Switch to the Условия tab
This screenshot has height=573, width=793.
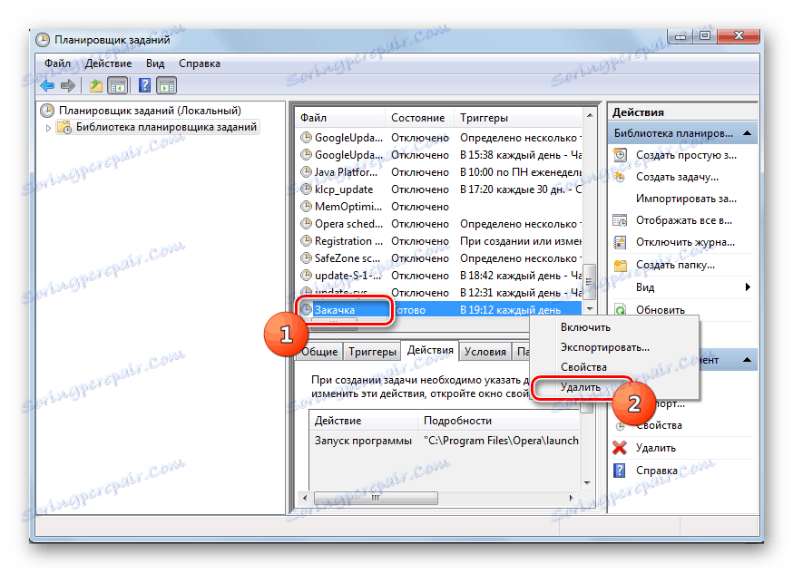click(x=485, y=352)
